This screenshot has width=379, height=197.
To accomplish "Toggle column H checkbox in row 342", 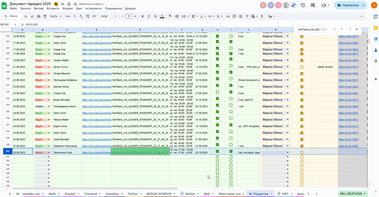I will point(217,156).
